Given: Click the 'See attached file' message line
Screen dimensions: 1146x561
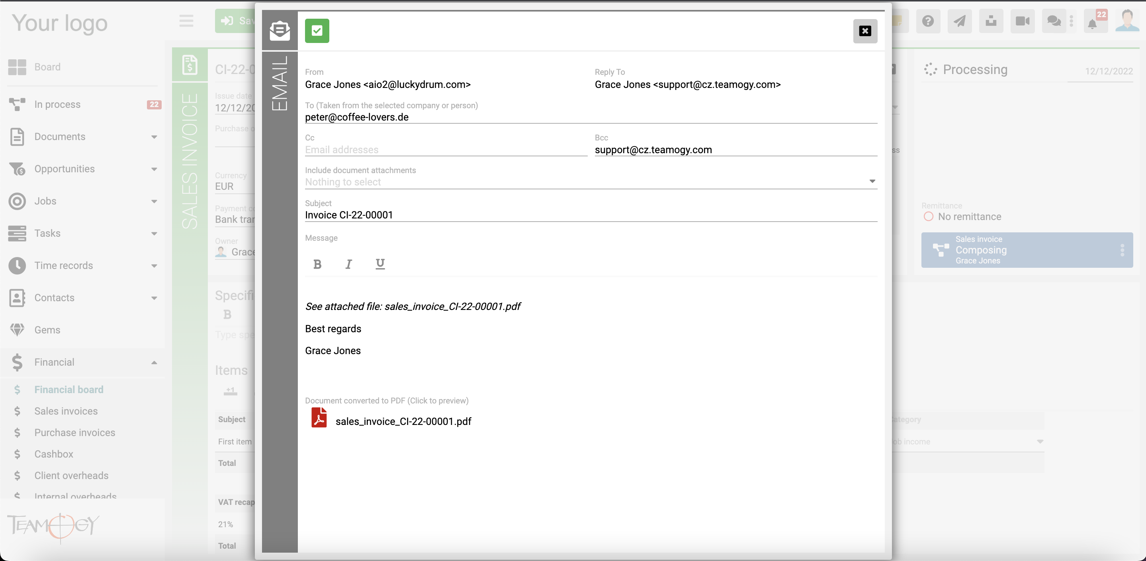Looking at the screenshot, I should [x=413, y=306].
